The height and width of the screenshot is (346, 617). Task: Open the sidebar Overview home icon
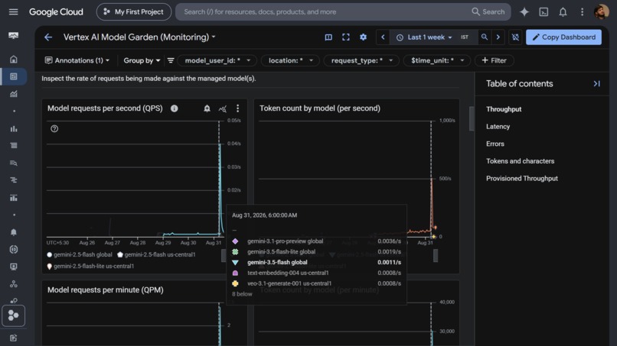(x=13, y=60)
